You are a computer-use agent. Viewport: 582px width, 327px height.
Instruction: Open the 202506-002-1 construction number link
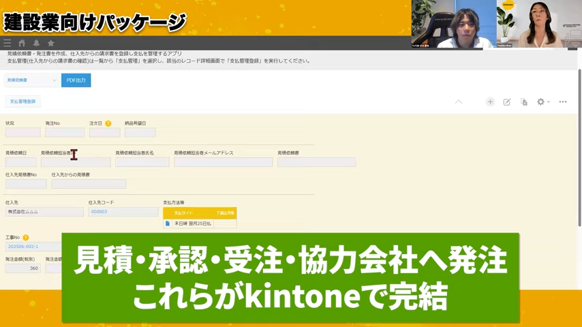[23, 247]
